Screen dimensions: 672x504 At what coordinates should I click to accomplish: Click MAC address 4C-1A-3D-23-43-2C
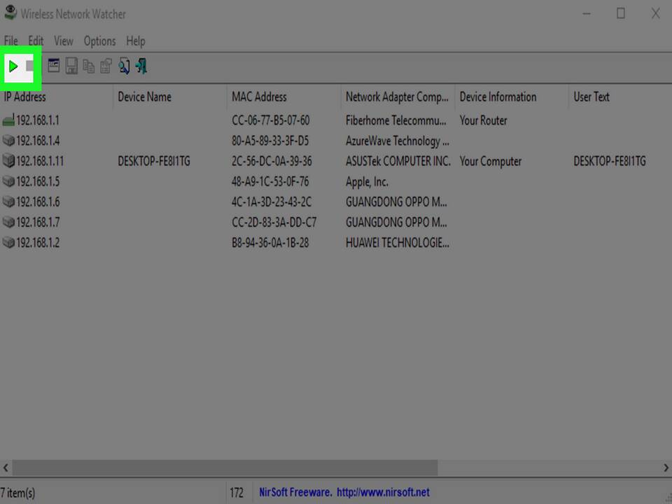click(x=272, y=202)
